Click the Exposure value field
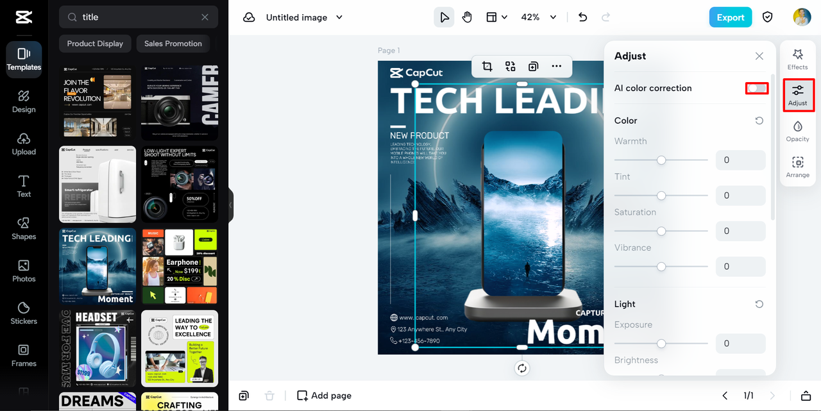 point(740,343)
